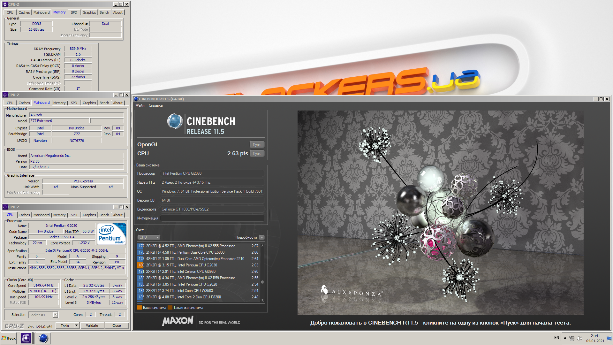613x345 pixels.
Task: Select rank 182 AMD Phenom II X2 B59 row
Action: pyautogui.click(x=198, y=278)
